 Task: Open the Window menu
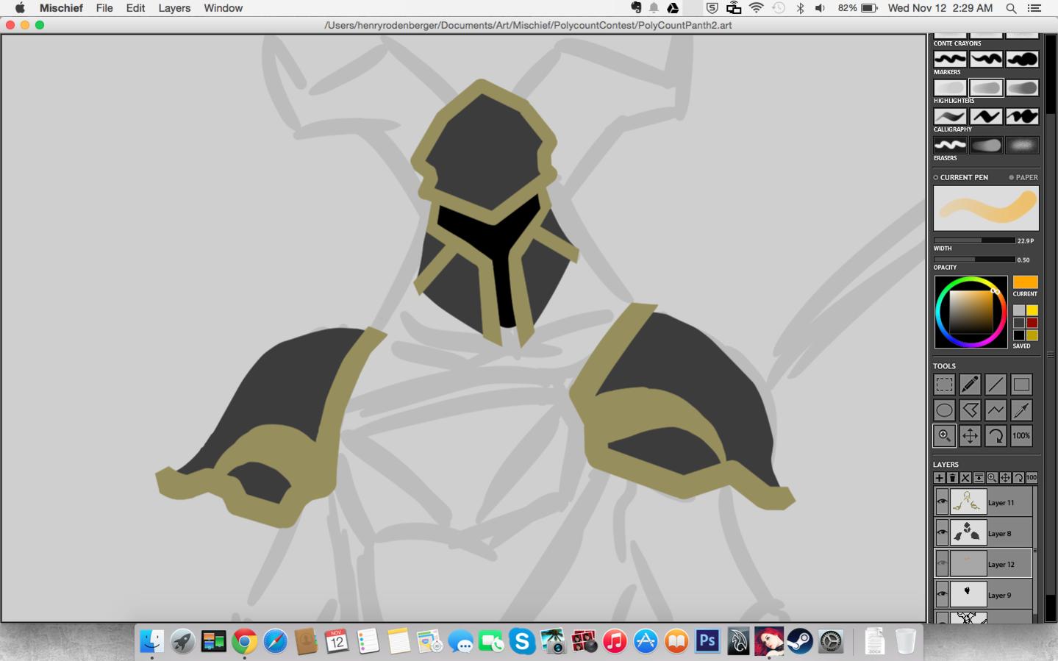pyautogui.click(x=224, y=8)
